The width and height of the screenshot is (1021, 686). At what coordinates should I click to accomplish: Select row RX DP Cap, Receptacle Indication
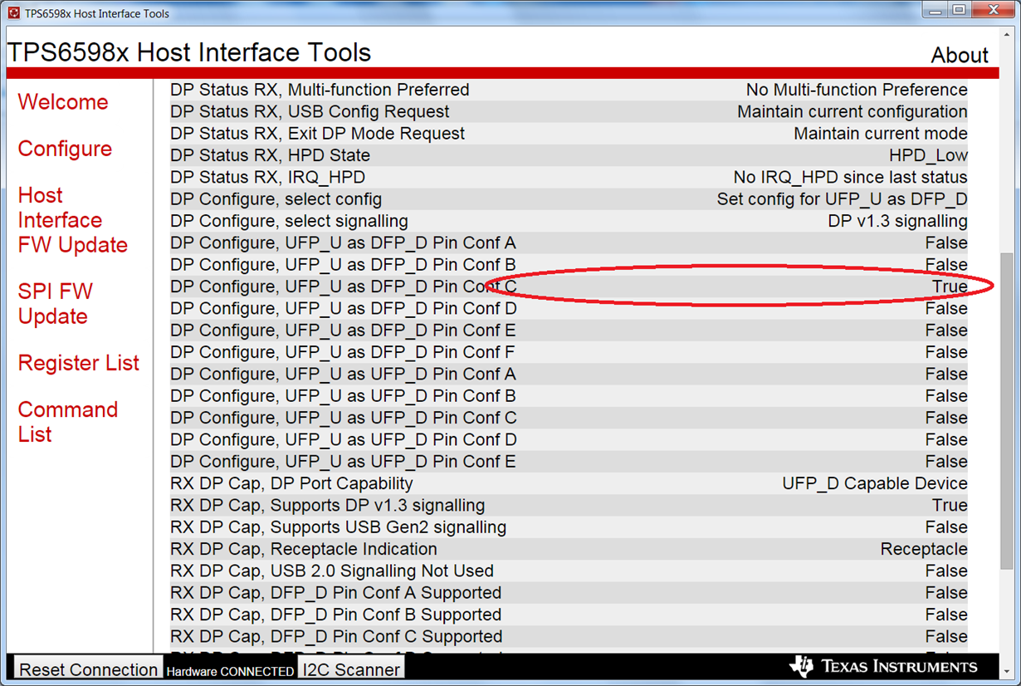[569, 549]
